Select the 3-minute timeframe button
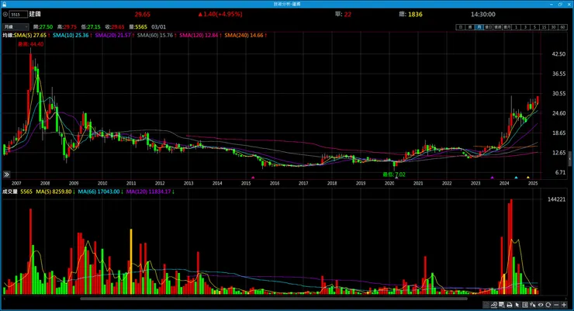This screenshot has width=574, height=311. (525, 27)
